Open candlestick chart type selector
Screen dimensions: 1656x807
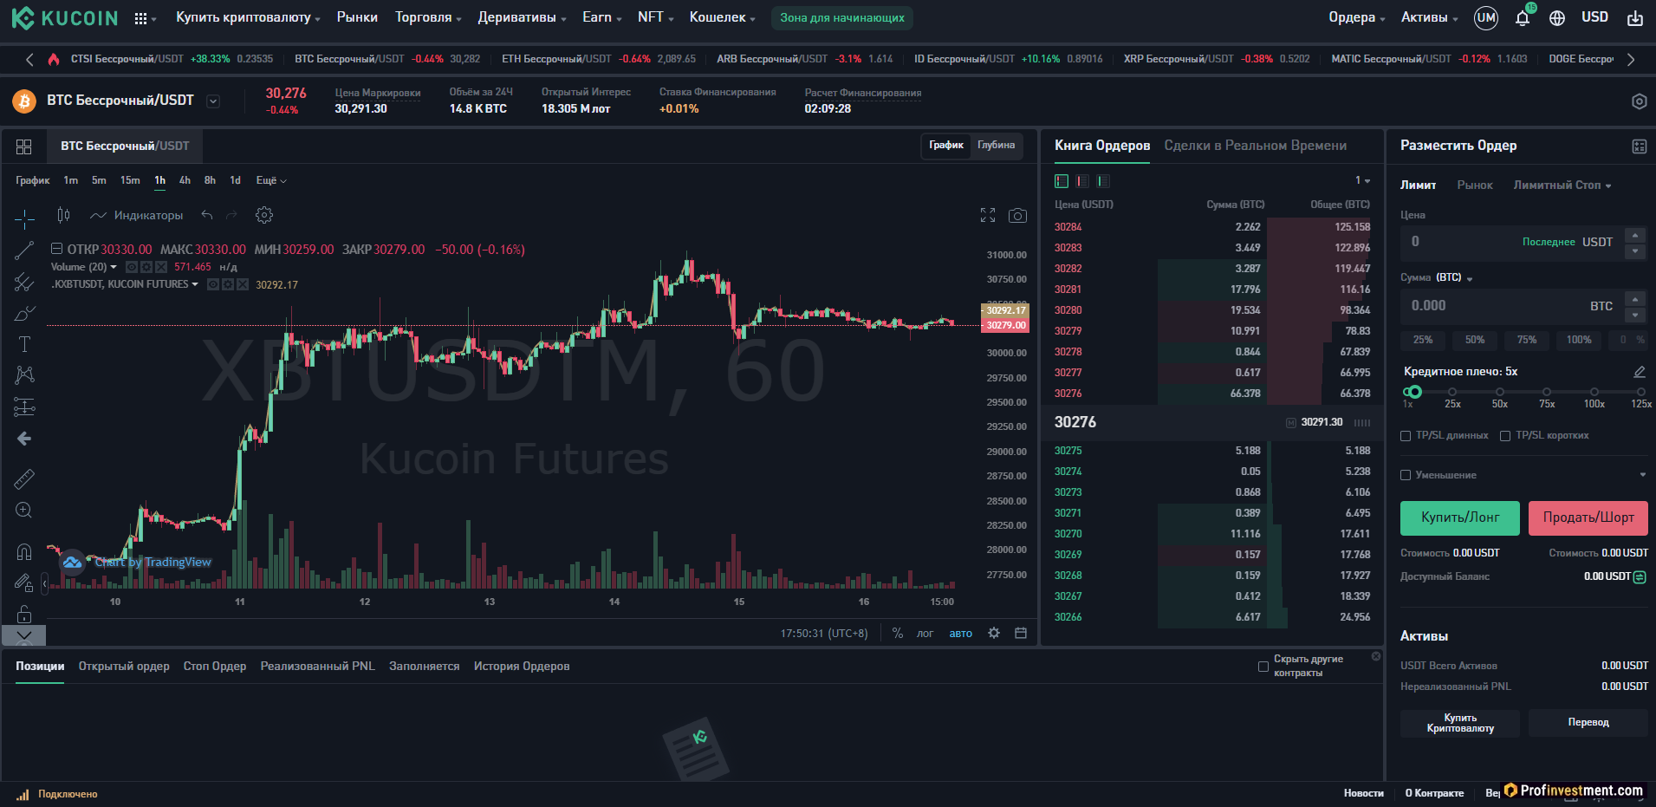coord(63,215)
